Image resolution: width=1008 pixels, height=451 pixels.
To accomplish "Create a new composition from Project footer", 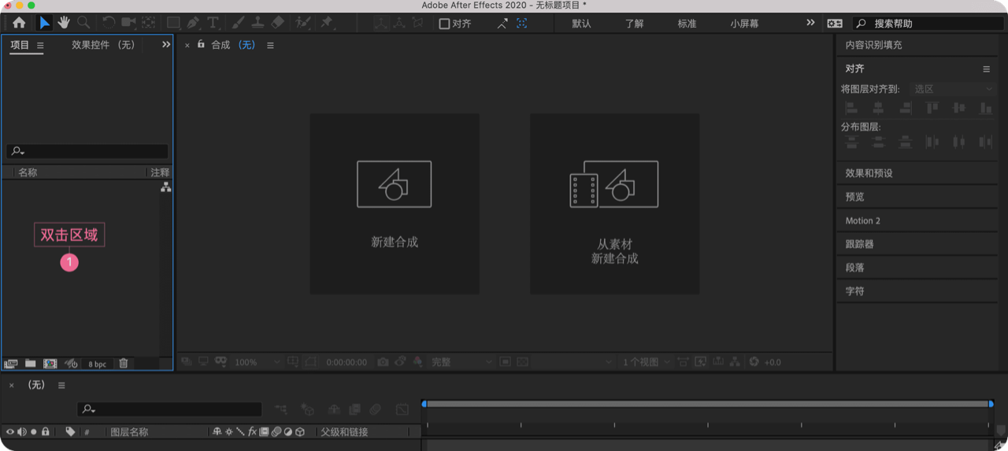I will 50,364.
